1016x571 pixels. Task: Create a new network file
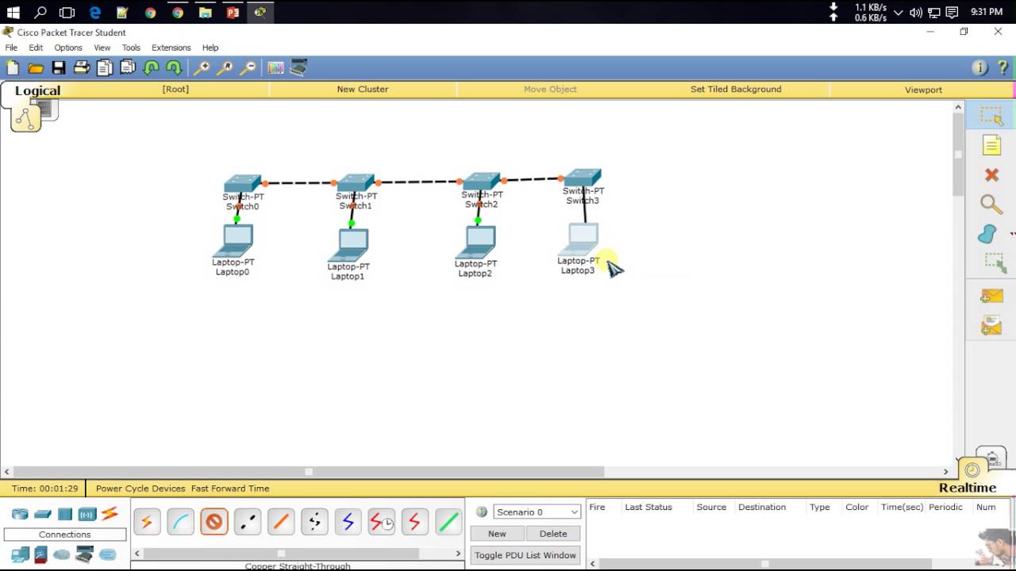(x=13, y=68)
